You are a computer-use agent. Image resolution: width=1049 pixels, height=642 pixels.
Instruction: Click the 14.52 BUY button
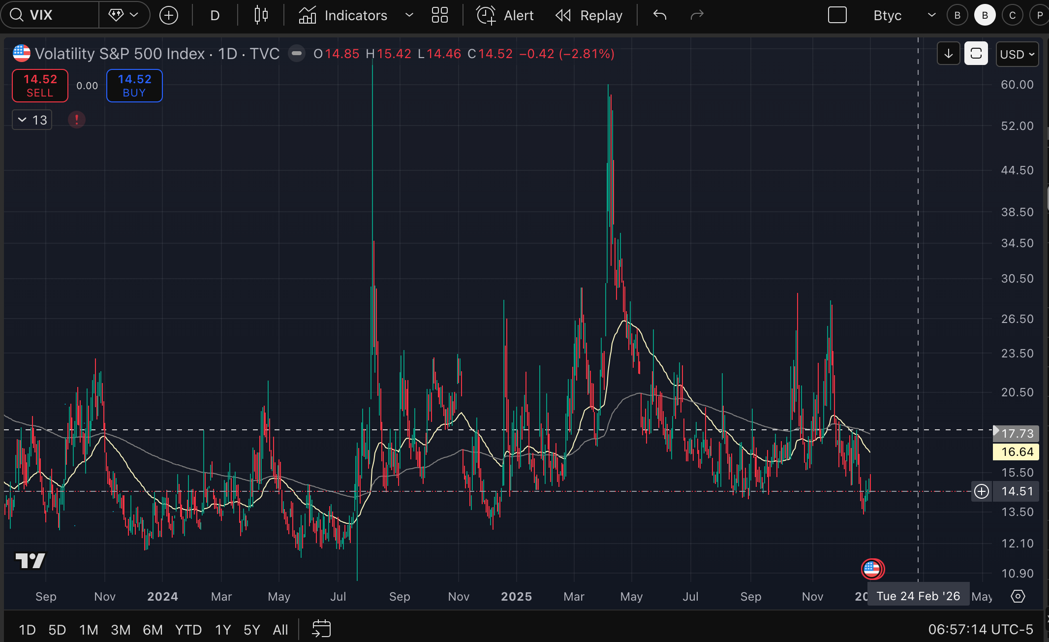pyautogui.click(x=134, y=86)
